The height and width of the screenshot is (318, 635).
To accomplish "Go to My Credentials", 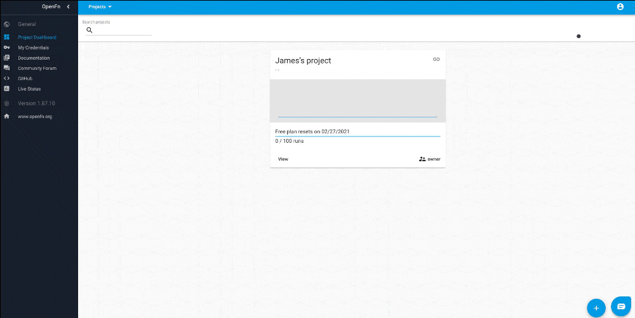I will click(33, 48).
